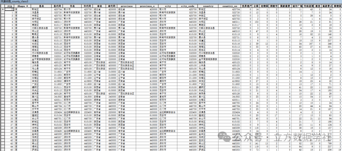Click country_co cell 341802
The width and height of the screenshot is (342, 151).
tap(230, 97)
